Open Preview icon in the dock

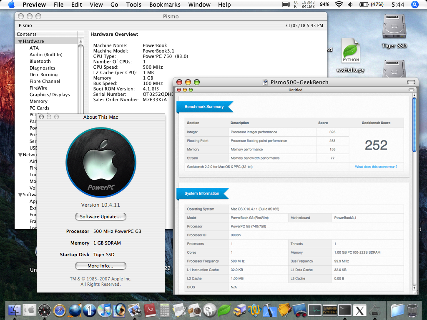(135, 310)
